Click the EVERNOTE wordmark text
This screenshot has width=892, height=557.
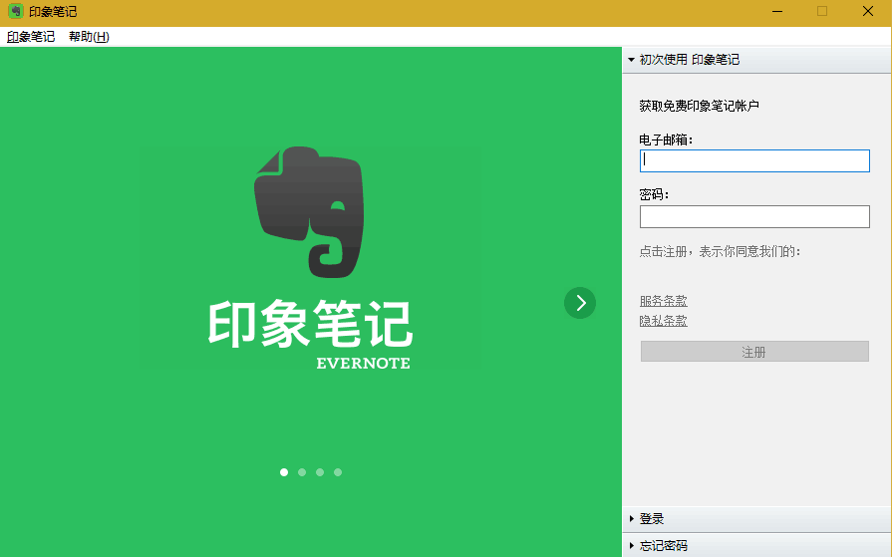(363, 363)
